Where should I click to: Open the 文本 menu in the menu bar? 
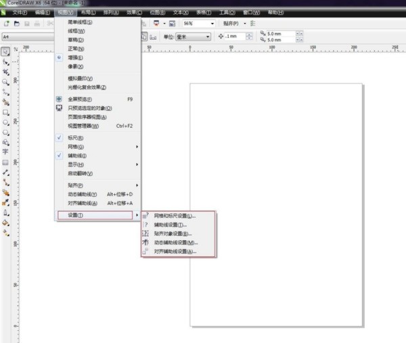point(181,12)
